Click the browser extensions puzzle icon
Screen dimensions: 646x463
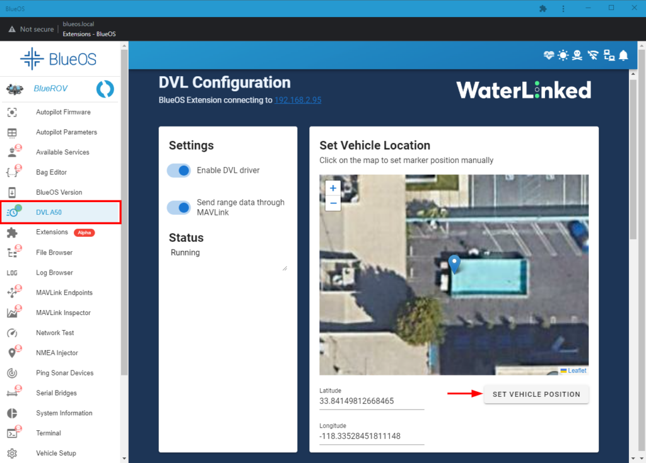tap(543, 8)
